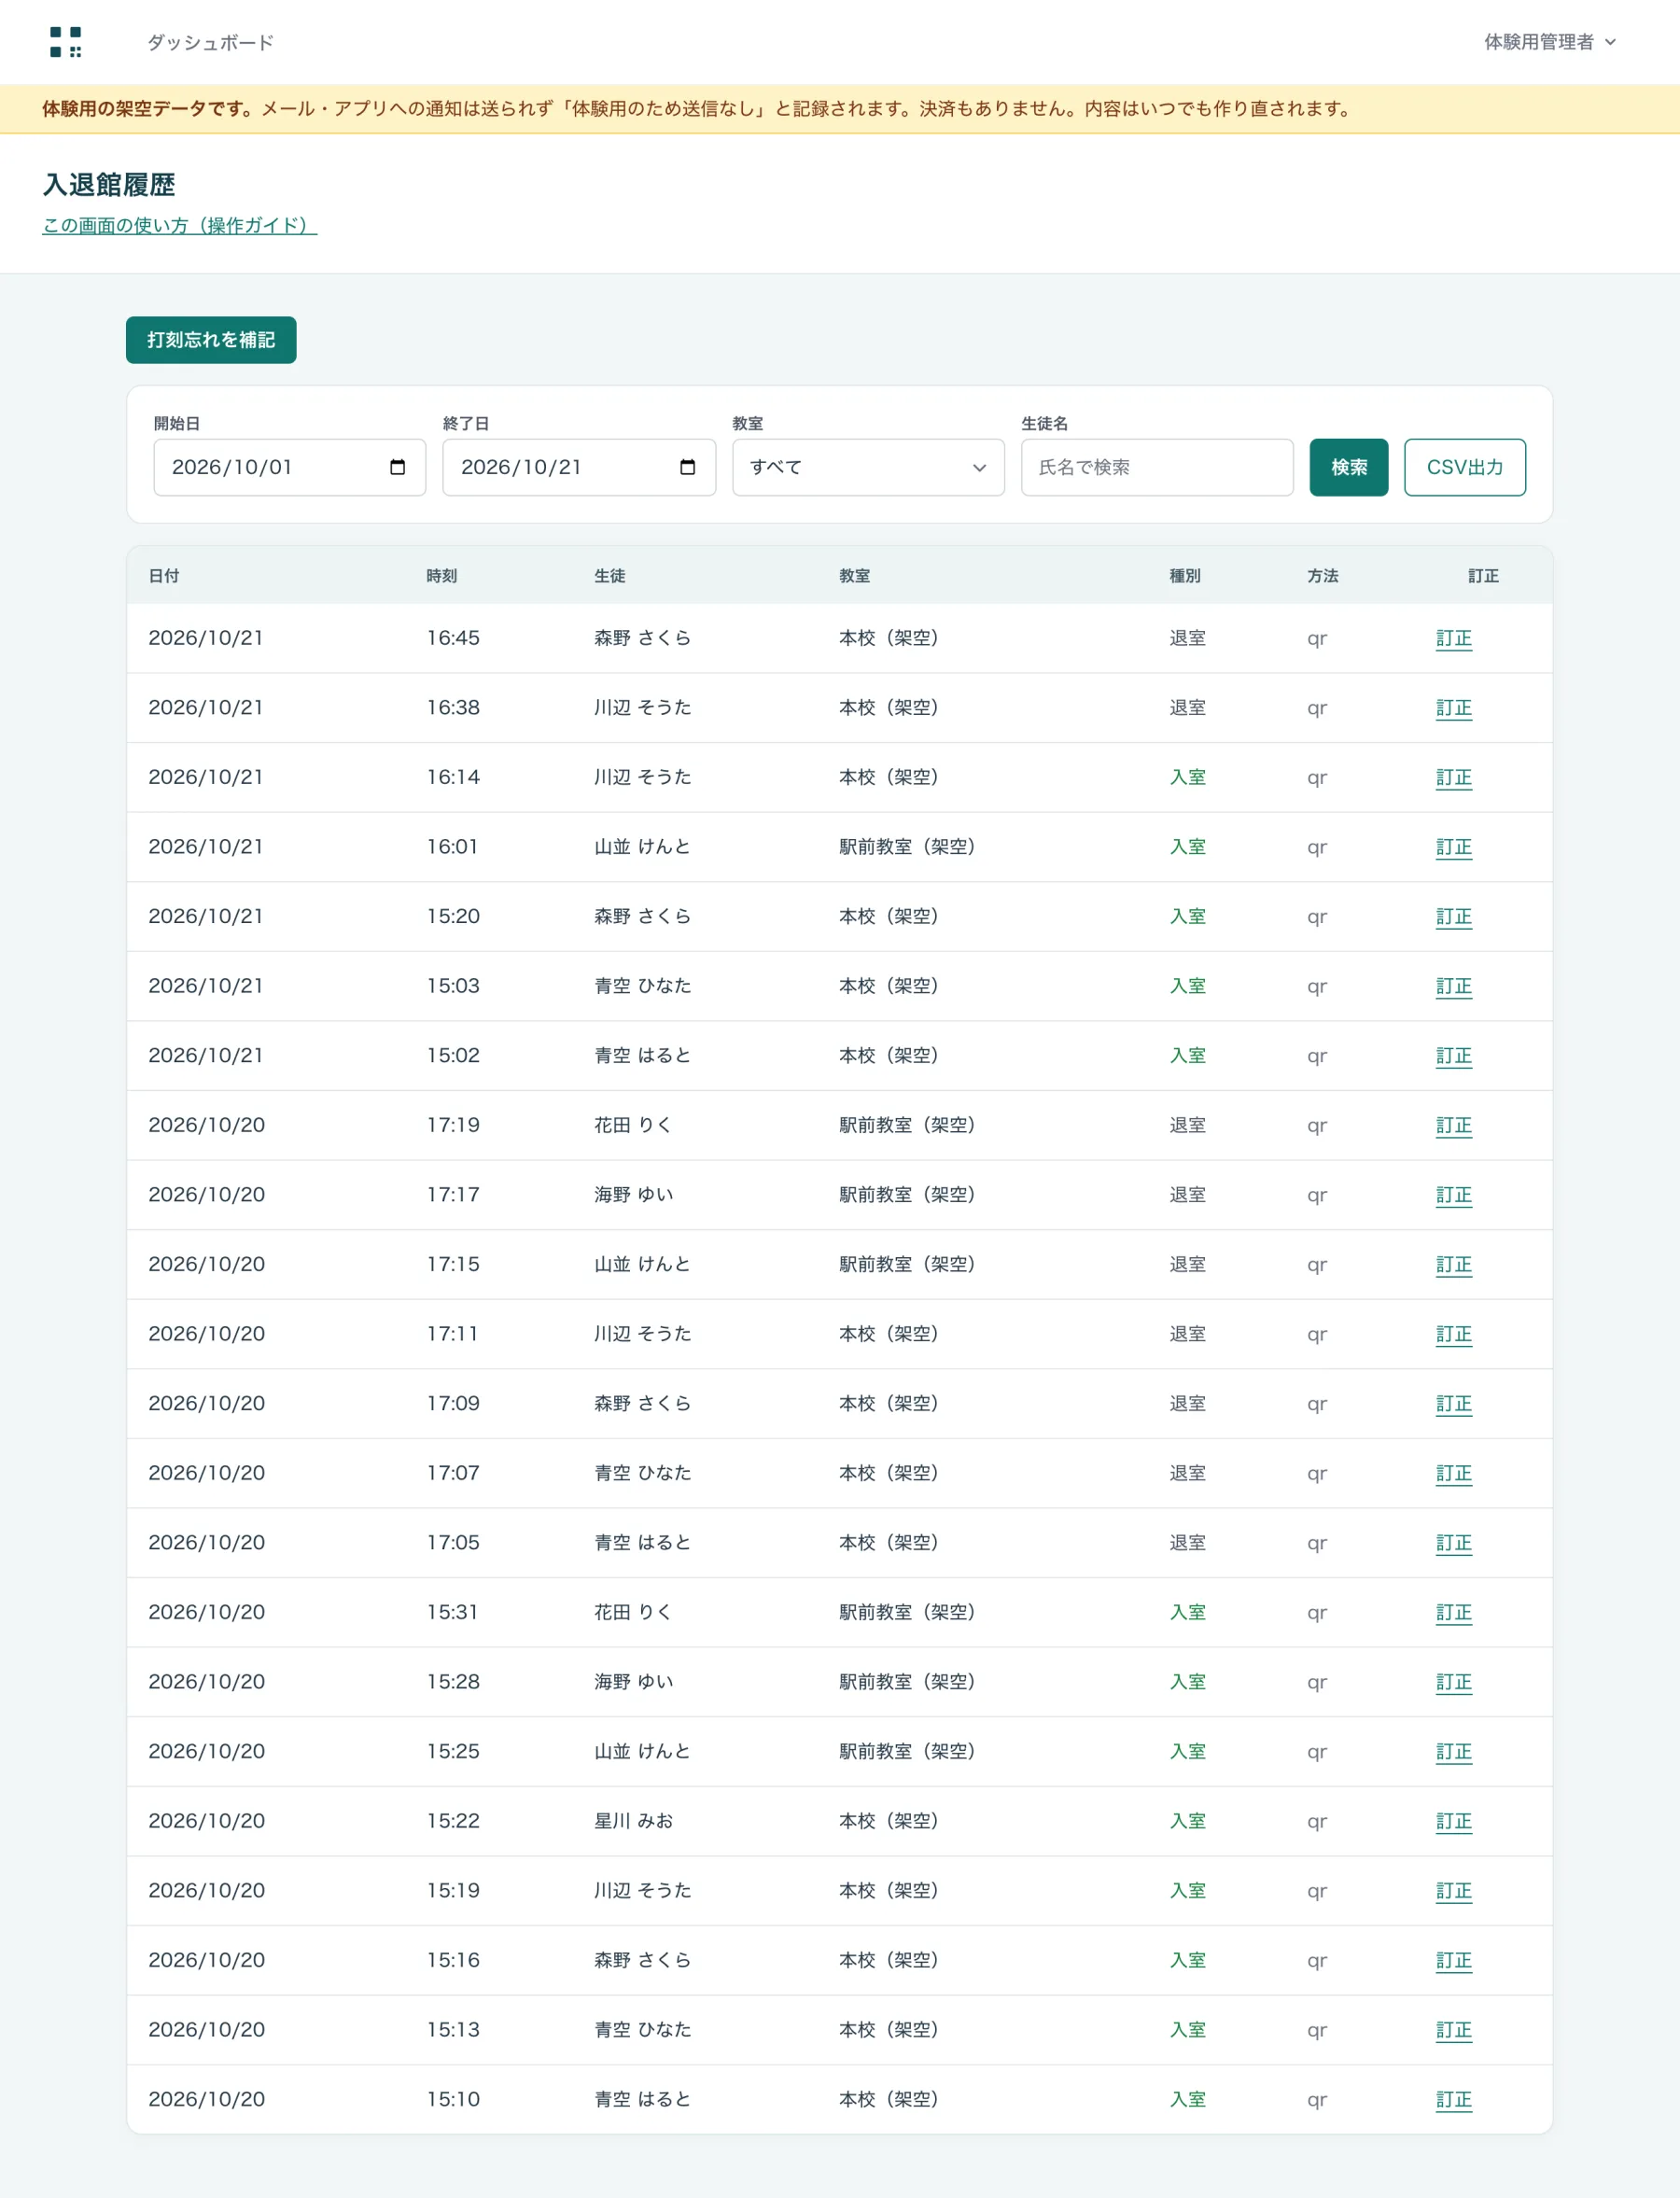This screenshot has width=1680, height=2198.
Task: Open the 体験用管理者 account menu
Action: point(1549,42)
